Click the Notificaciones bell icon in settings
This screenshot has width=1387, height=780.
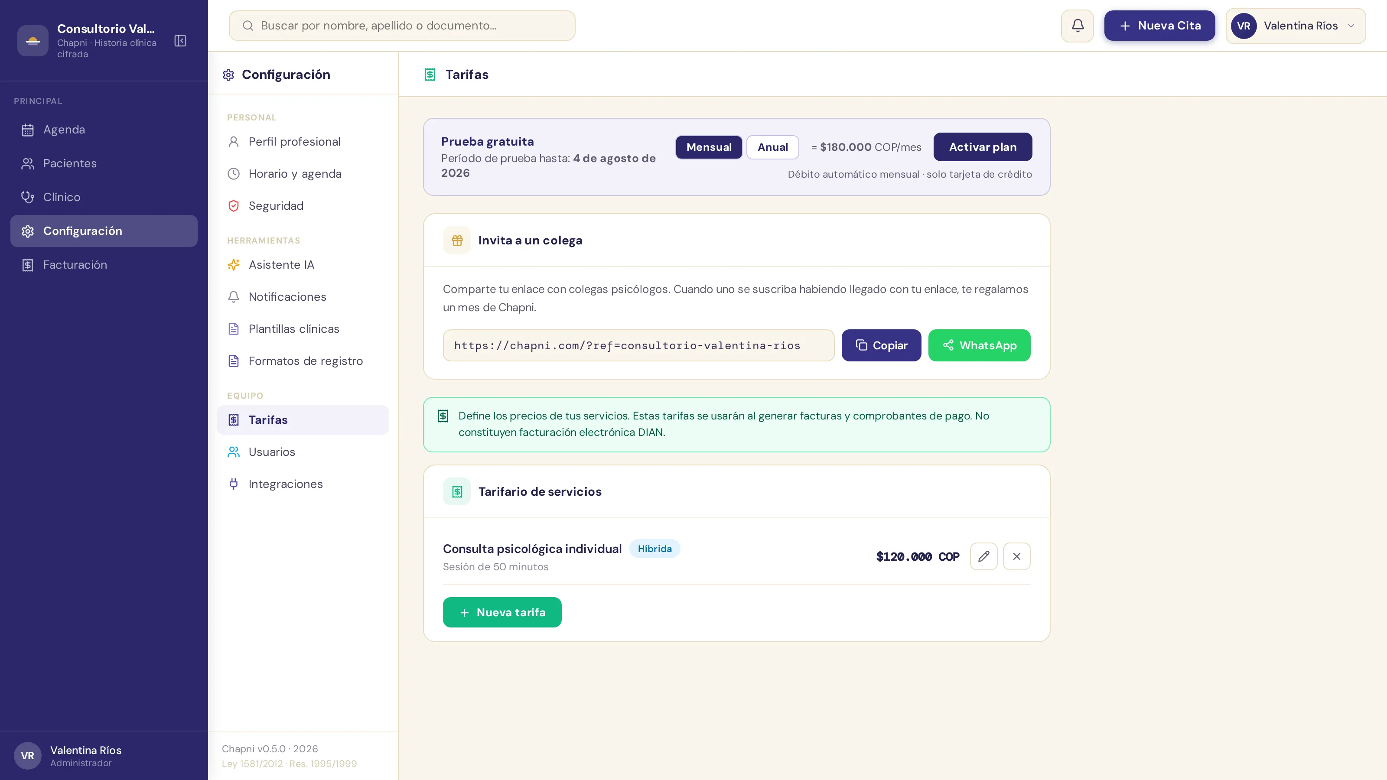234,296
